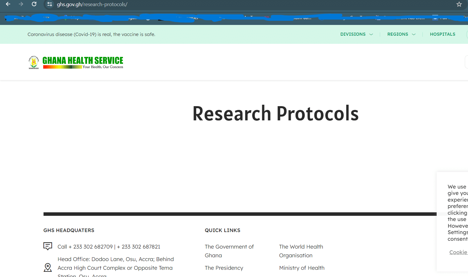
Task: Click the browser back arrow
Action: (8, 4)
